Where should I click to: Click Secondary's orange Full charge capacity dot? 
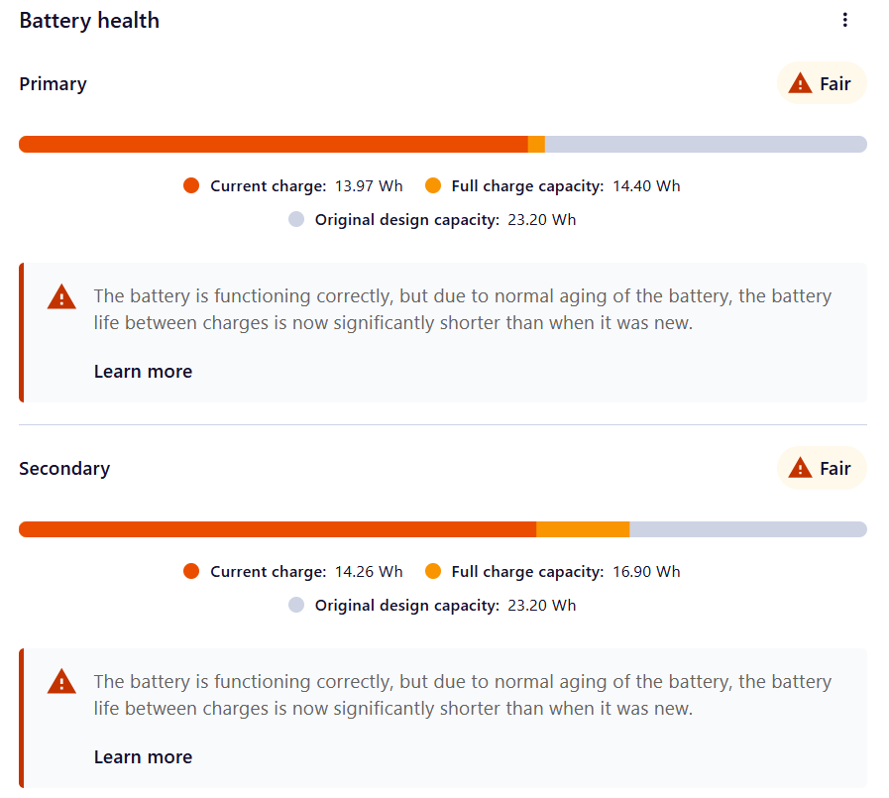pyautogui.click(x=433, y=571)
